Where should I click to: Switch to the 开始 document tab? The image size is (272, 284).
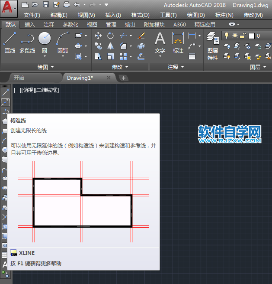click(x=35, y=78)
